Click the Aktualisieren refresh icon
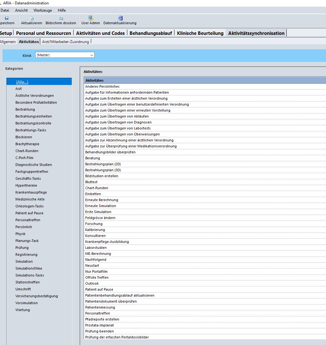The width and height of the screenshot is (326, 345). 31,18
